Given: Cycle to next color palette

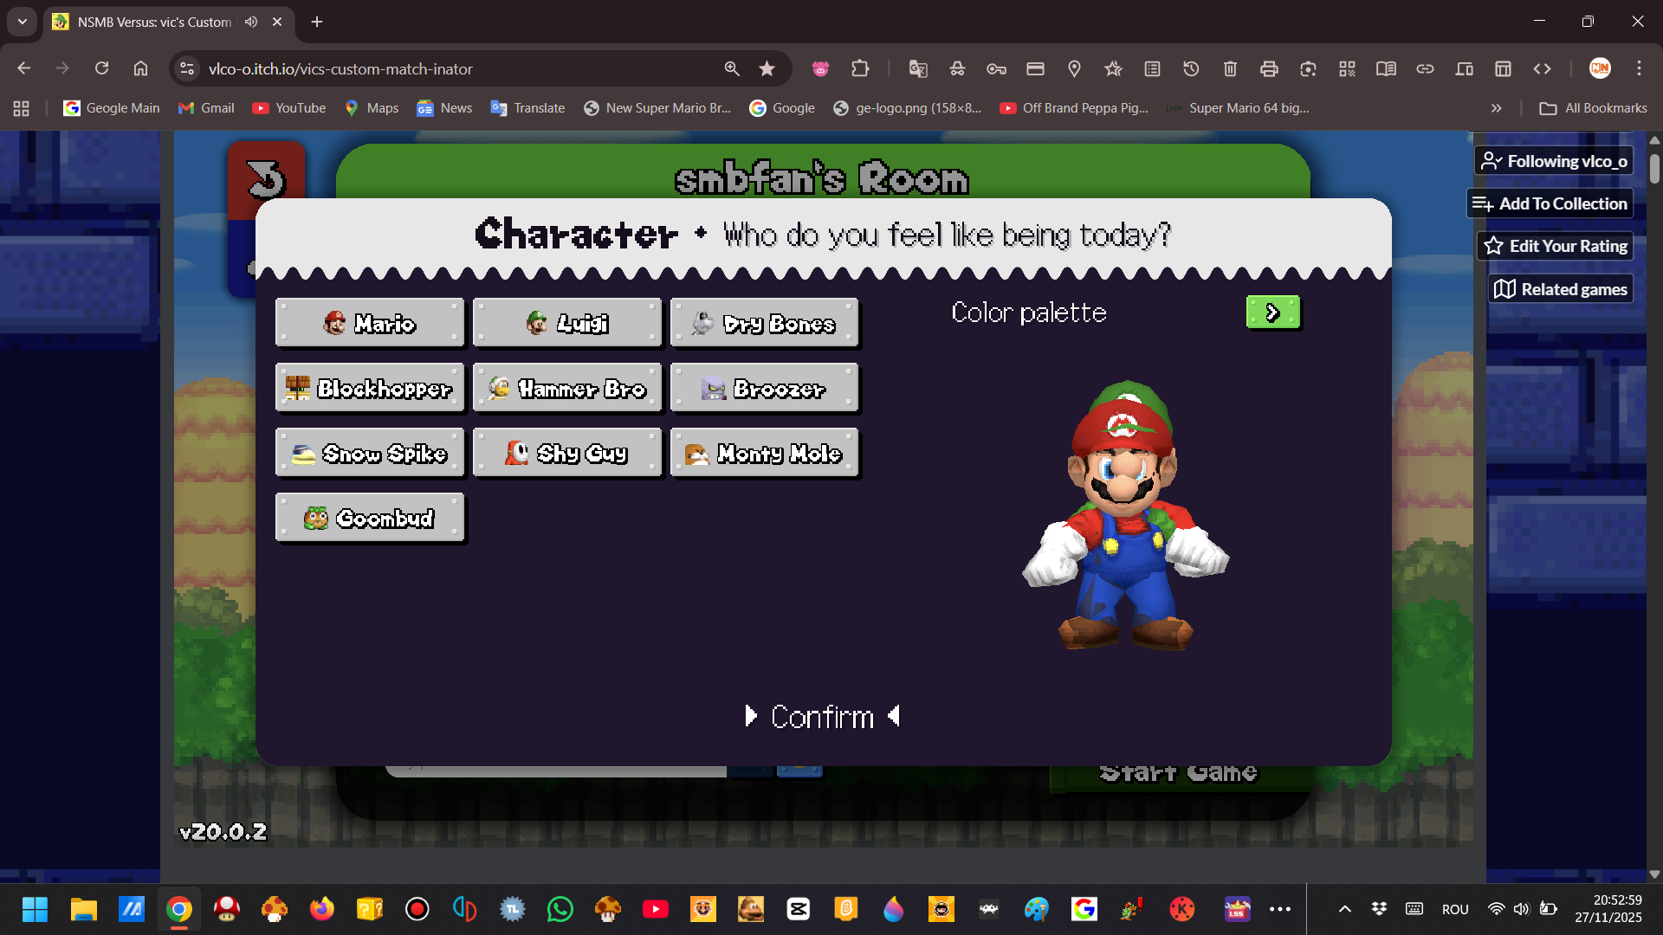Looking at the screenshot, I should 1272,313.
